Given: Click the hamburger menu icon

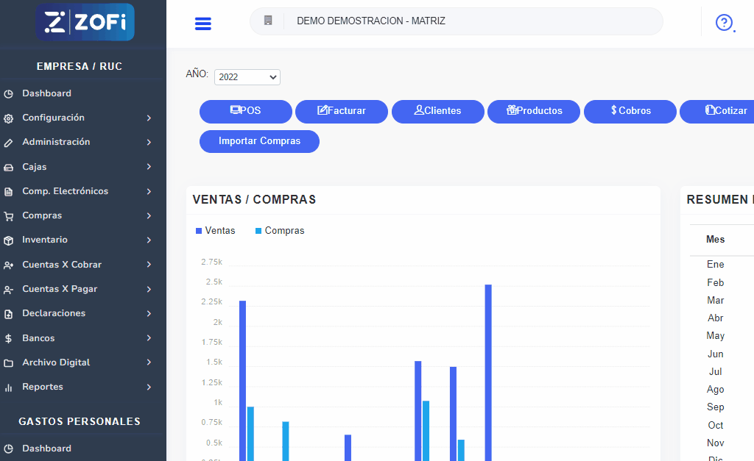Looking at the screenshot, I should [202, 24].
